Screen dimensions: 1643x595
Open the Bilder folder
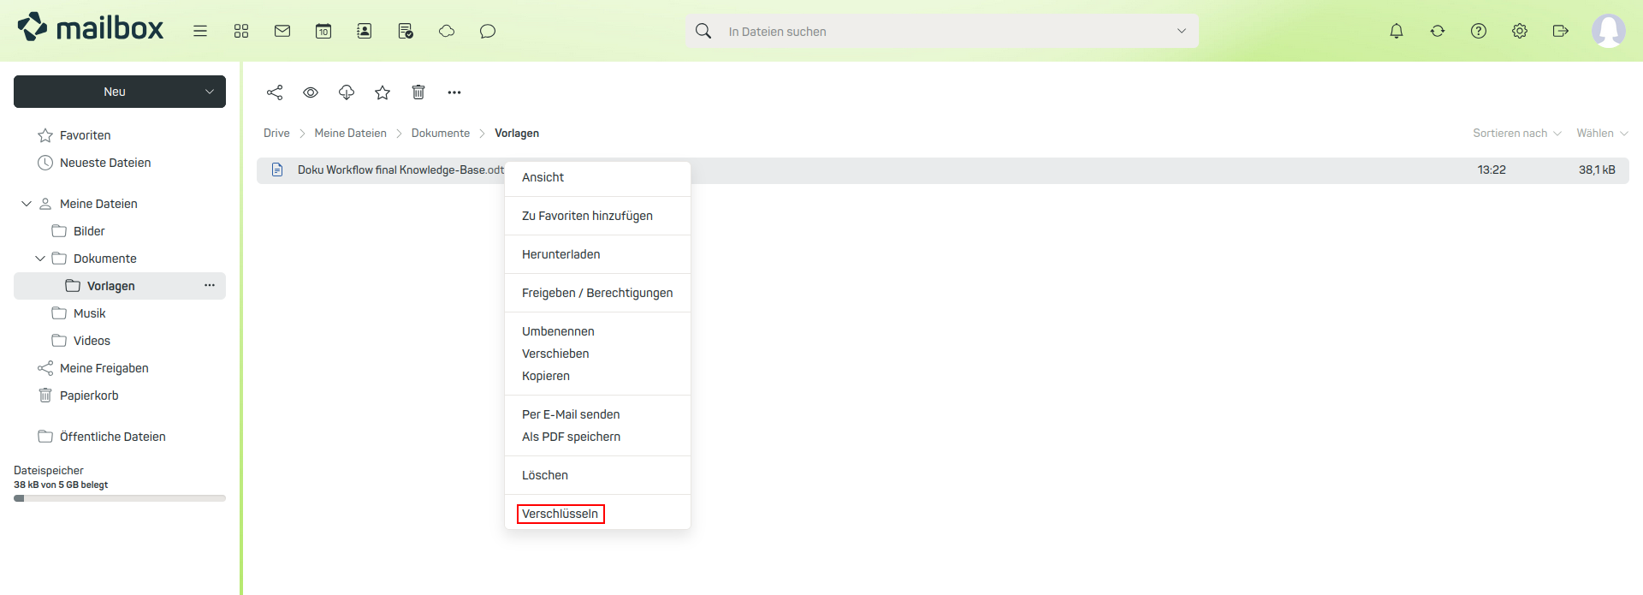(120, 231)
